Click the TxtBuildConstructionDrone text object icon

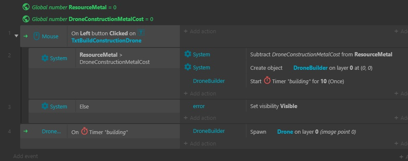point(141,33)
